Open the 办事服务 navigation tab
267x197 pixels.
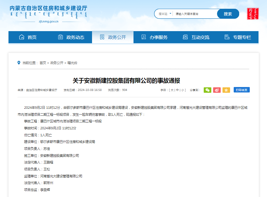click(x=154, y=37)
